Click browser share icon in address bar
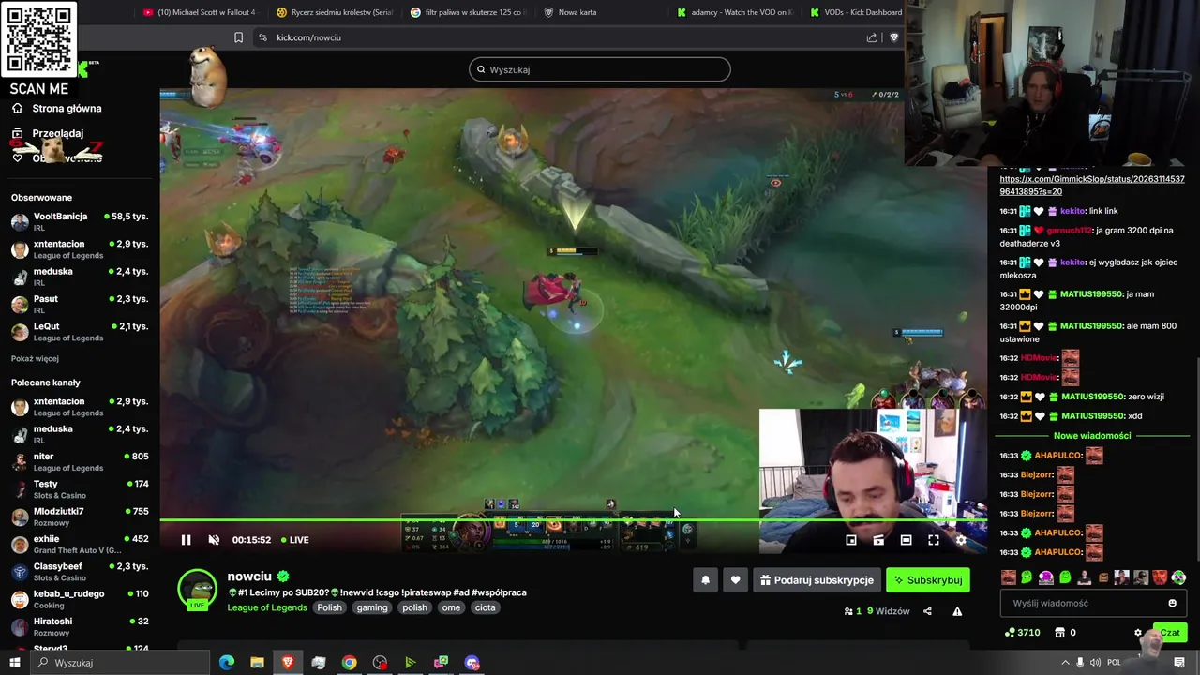The image size is (1200, 675). pyautogui.click(x=872, y=37)
